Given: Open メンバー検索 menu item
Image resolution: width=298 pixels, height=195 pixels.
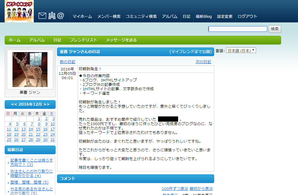Looking at the screenshot, I should (109, 17).
